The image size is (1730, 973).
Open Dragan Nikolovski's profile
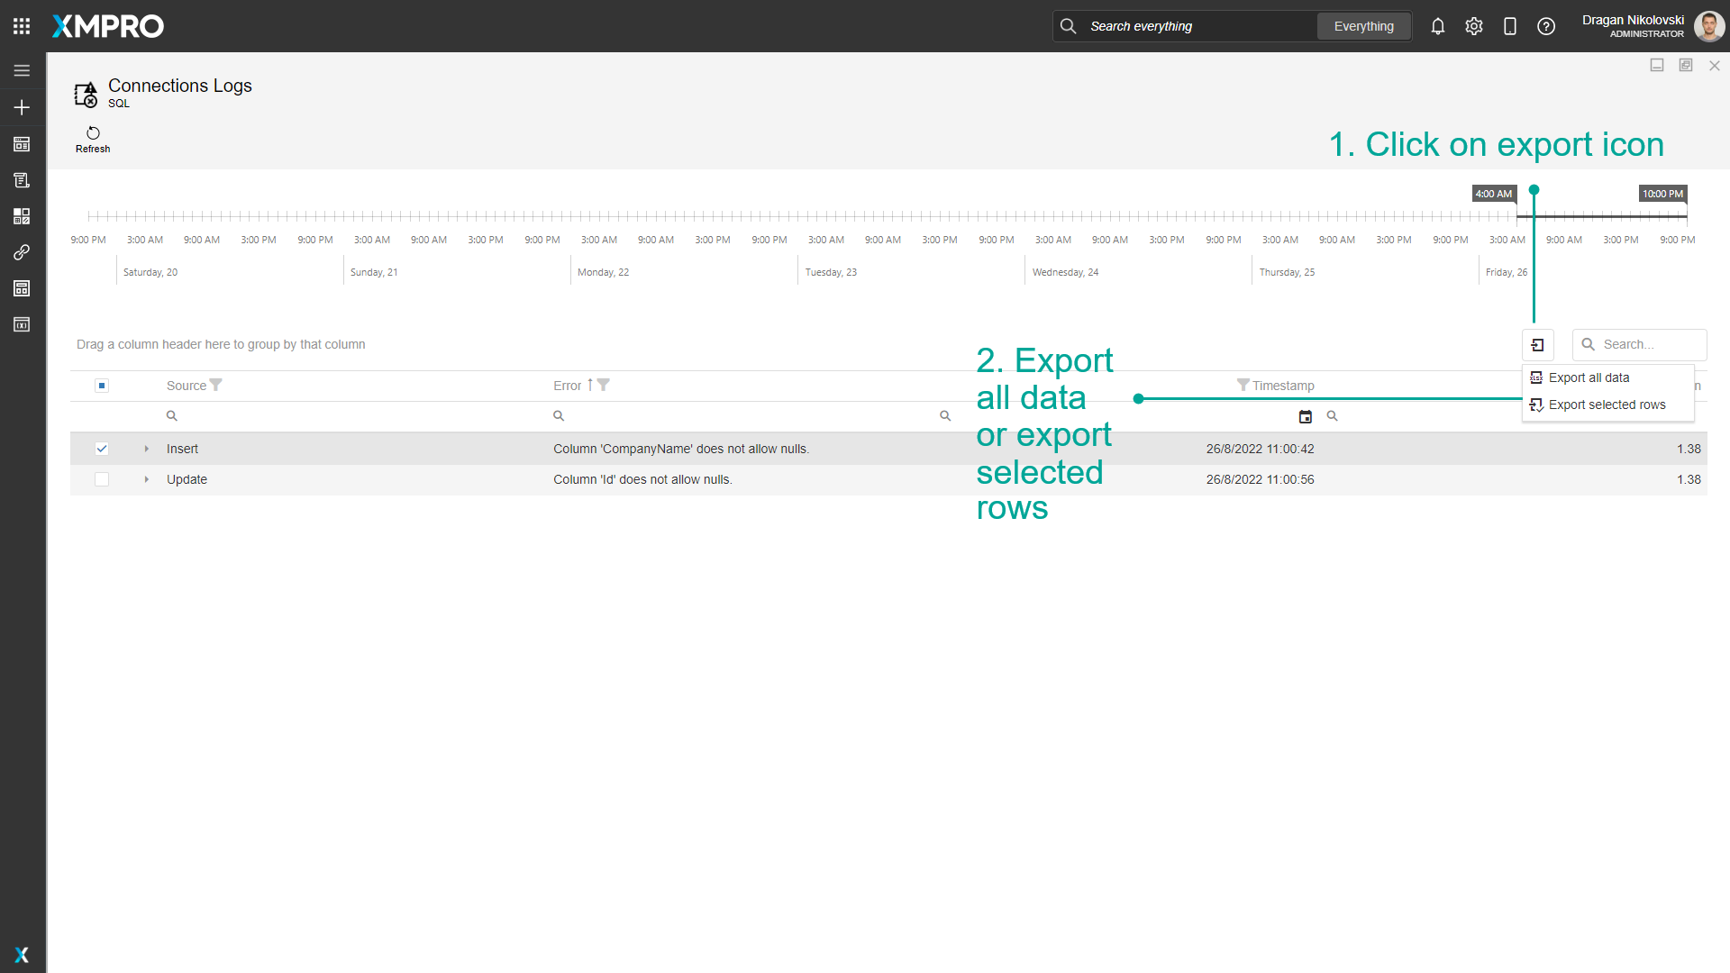[1709, 26]
